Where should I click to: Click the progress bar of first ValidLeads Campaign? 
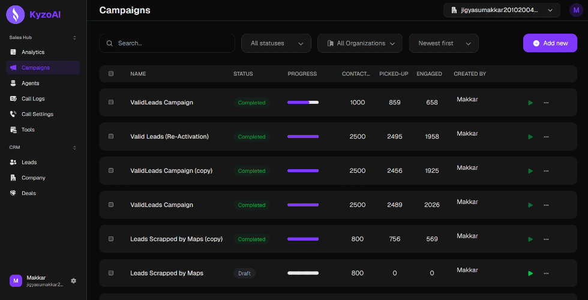[x=303, y=103]
